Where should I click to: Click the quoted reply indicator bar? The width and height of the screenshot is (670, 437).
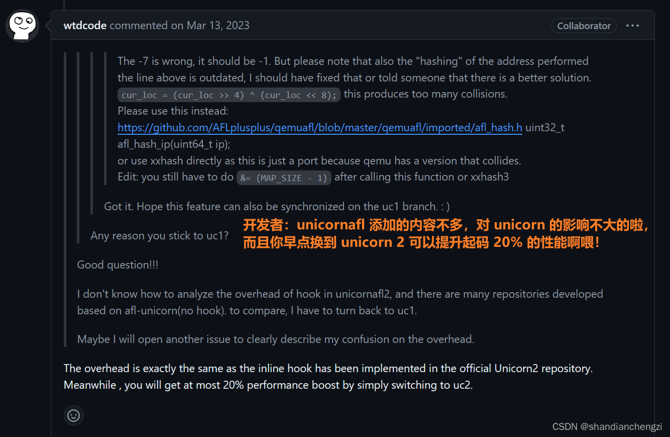65,201
